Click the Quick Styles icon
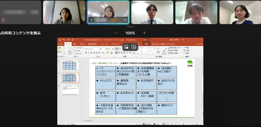This screenshot has height=127, width=261. pos(164,49)
